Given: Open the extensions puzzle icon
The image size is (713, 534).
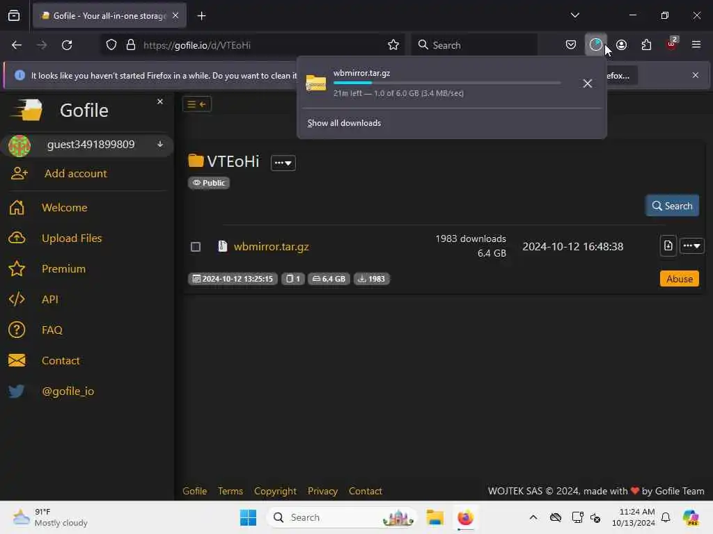Looking at the screenshot, I should [646, 45].
